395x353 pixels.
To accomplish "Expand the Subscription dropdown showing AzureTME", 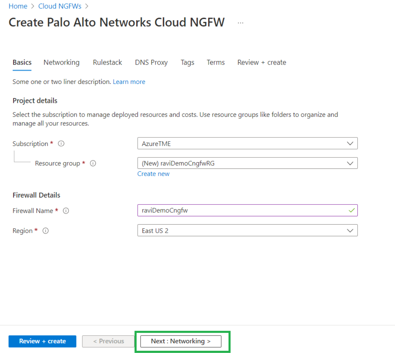I will tap(247, 143).
